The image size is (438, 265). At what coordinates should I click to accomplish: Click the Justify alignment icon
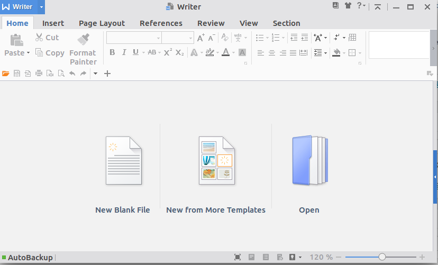[293, 53]
